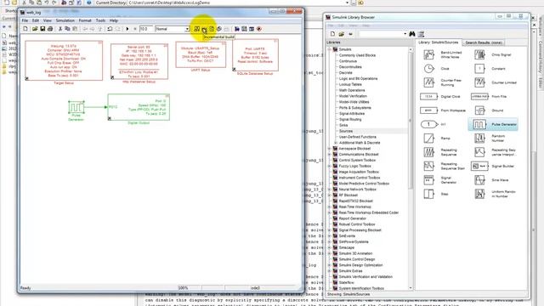This screenshot has width=544, height=306.
Task: Select Band-Limited White Noise block icon
Action: tap(428, 54)
